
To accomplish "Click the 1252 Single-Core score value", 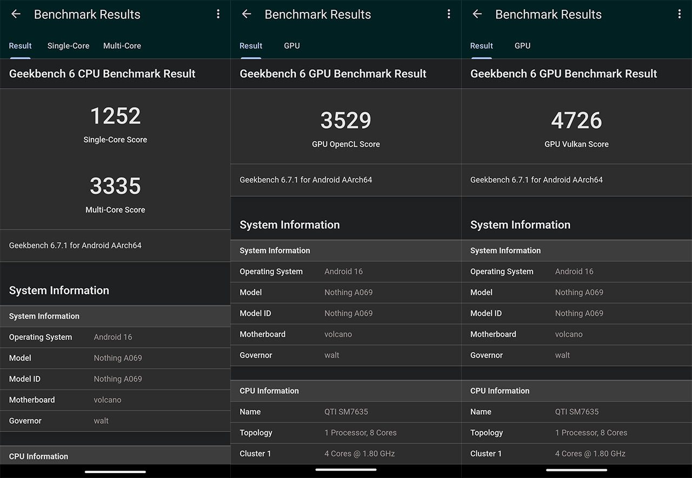I will point(115,116).
